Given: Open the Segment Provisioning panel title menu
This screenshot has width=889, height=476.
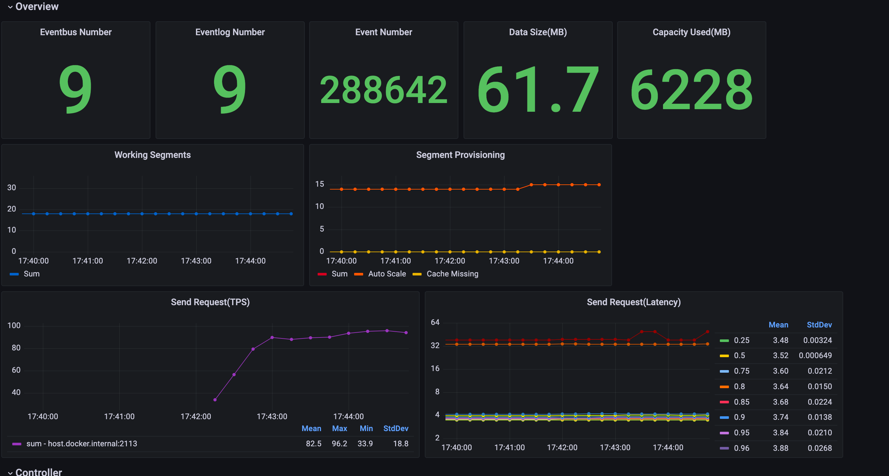Looking at the screenshot, I should [460, 155].
